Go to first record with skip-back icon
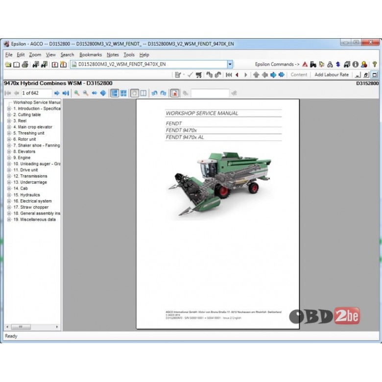382x382 pixels. (229, 75)
